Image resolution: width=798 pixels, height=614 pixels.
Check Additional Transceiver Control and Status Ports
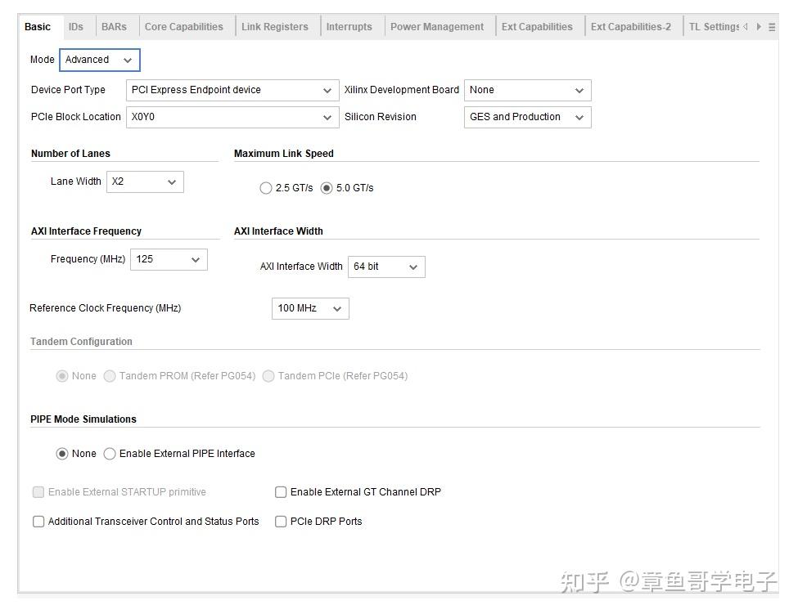[x=38, y=521]
